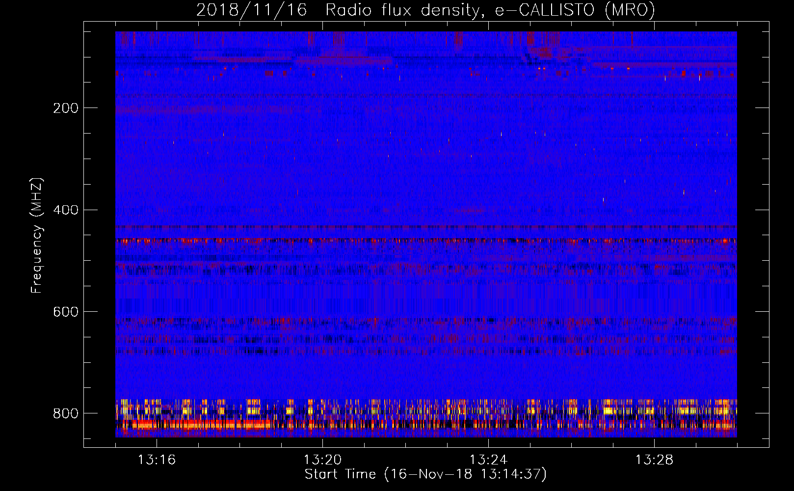Viewport: 794px width, 491px height.
Task: Click the 13:16 time tick label
Action: point(157,460)
